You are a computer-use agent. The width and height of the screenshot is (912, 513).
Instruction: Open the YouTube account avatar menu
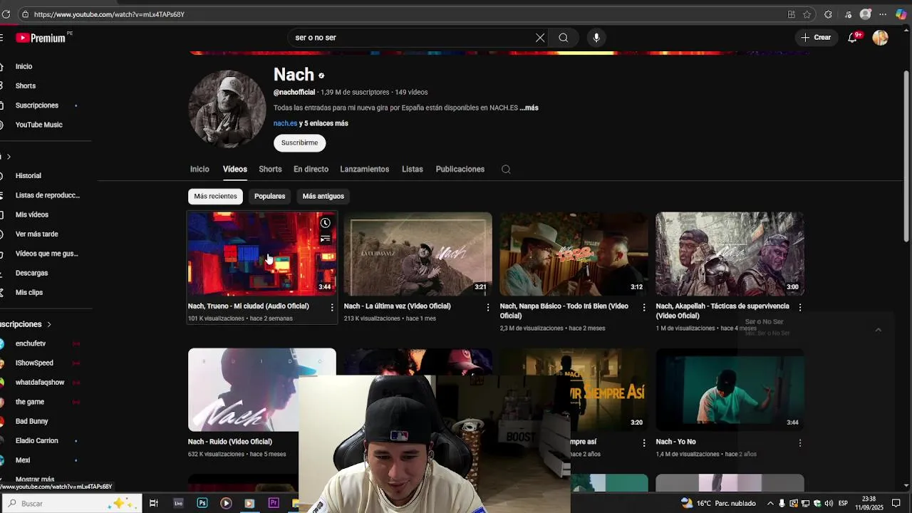(x=881, y=38)
